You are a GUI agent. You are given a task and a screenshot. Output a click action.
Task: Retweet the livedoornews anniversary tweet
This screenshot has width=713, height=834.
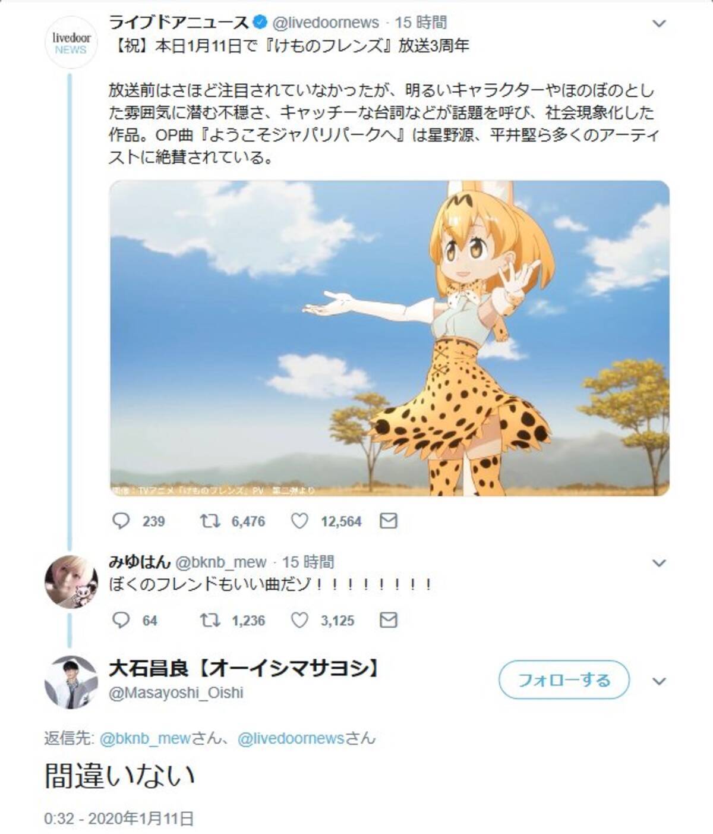coord(209,521)
